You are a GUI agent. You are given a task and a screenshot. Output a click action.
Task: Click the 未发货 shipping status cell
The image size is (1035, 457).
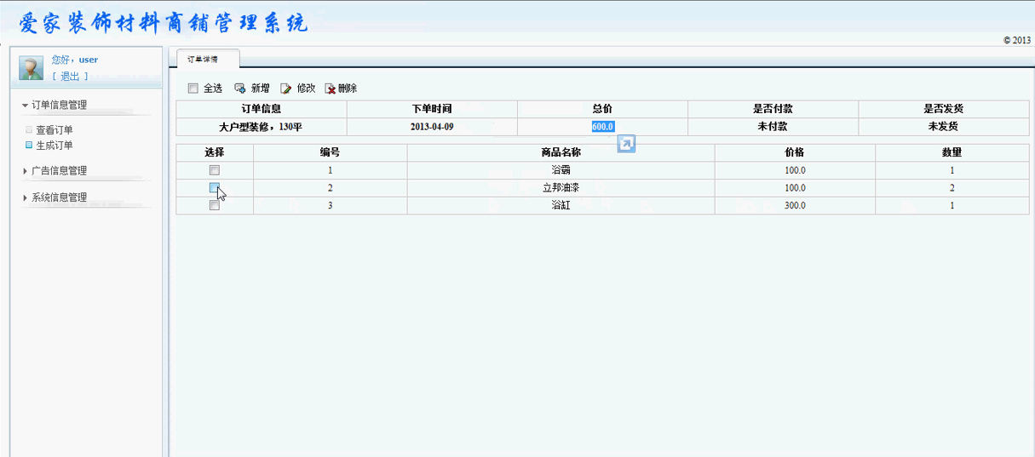[943, 126]
